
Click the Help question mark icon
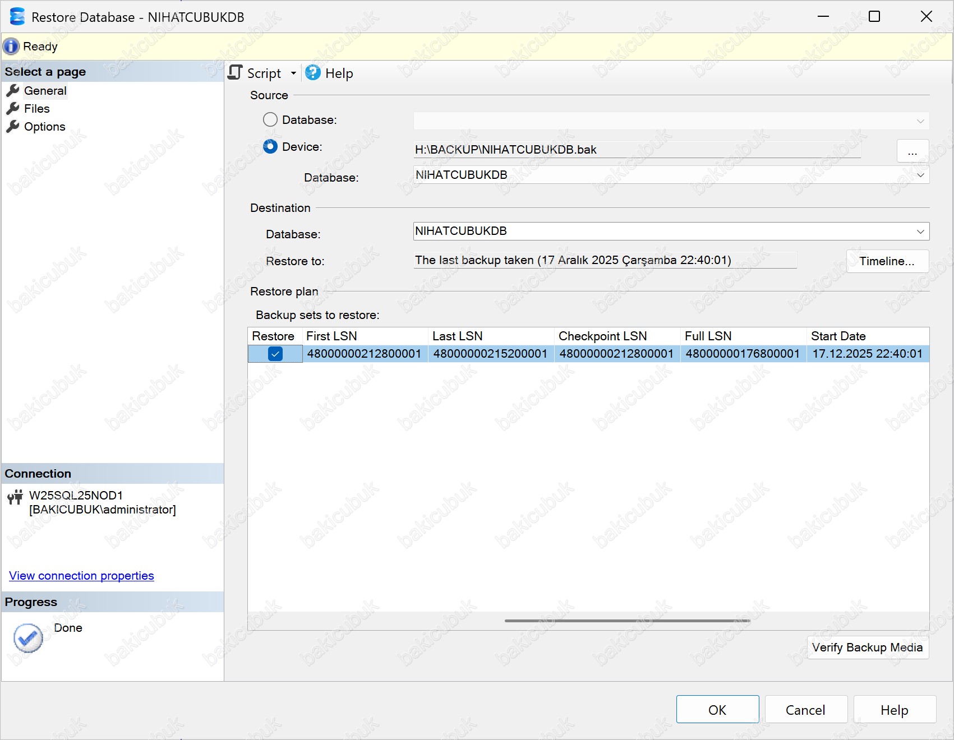pyautogui.click(x=313, y=73)
